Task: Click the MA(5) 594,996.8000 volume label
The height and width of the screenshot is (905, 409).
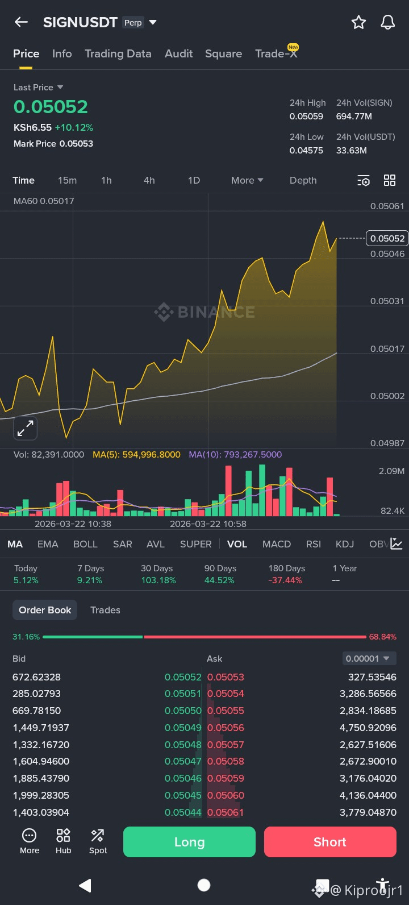Action: tap(136, 455)
